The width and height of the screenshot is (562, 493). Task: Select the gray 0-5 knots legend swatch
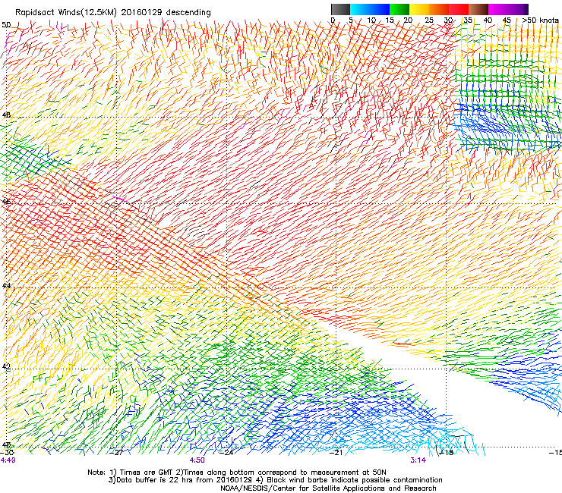(340, 9)
